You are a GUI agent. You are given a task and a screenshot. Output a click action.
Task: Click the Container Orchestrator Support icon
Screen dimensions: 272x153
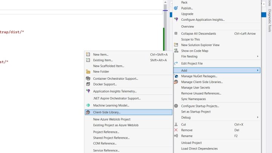tap(88, 79)
